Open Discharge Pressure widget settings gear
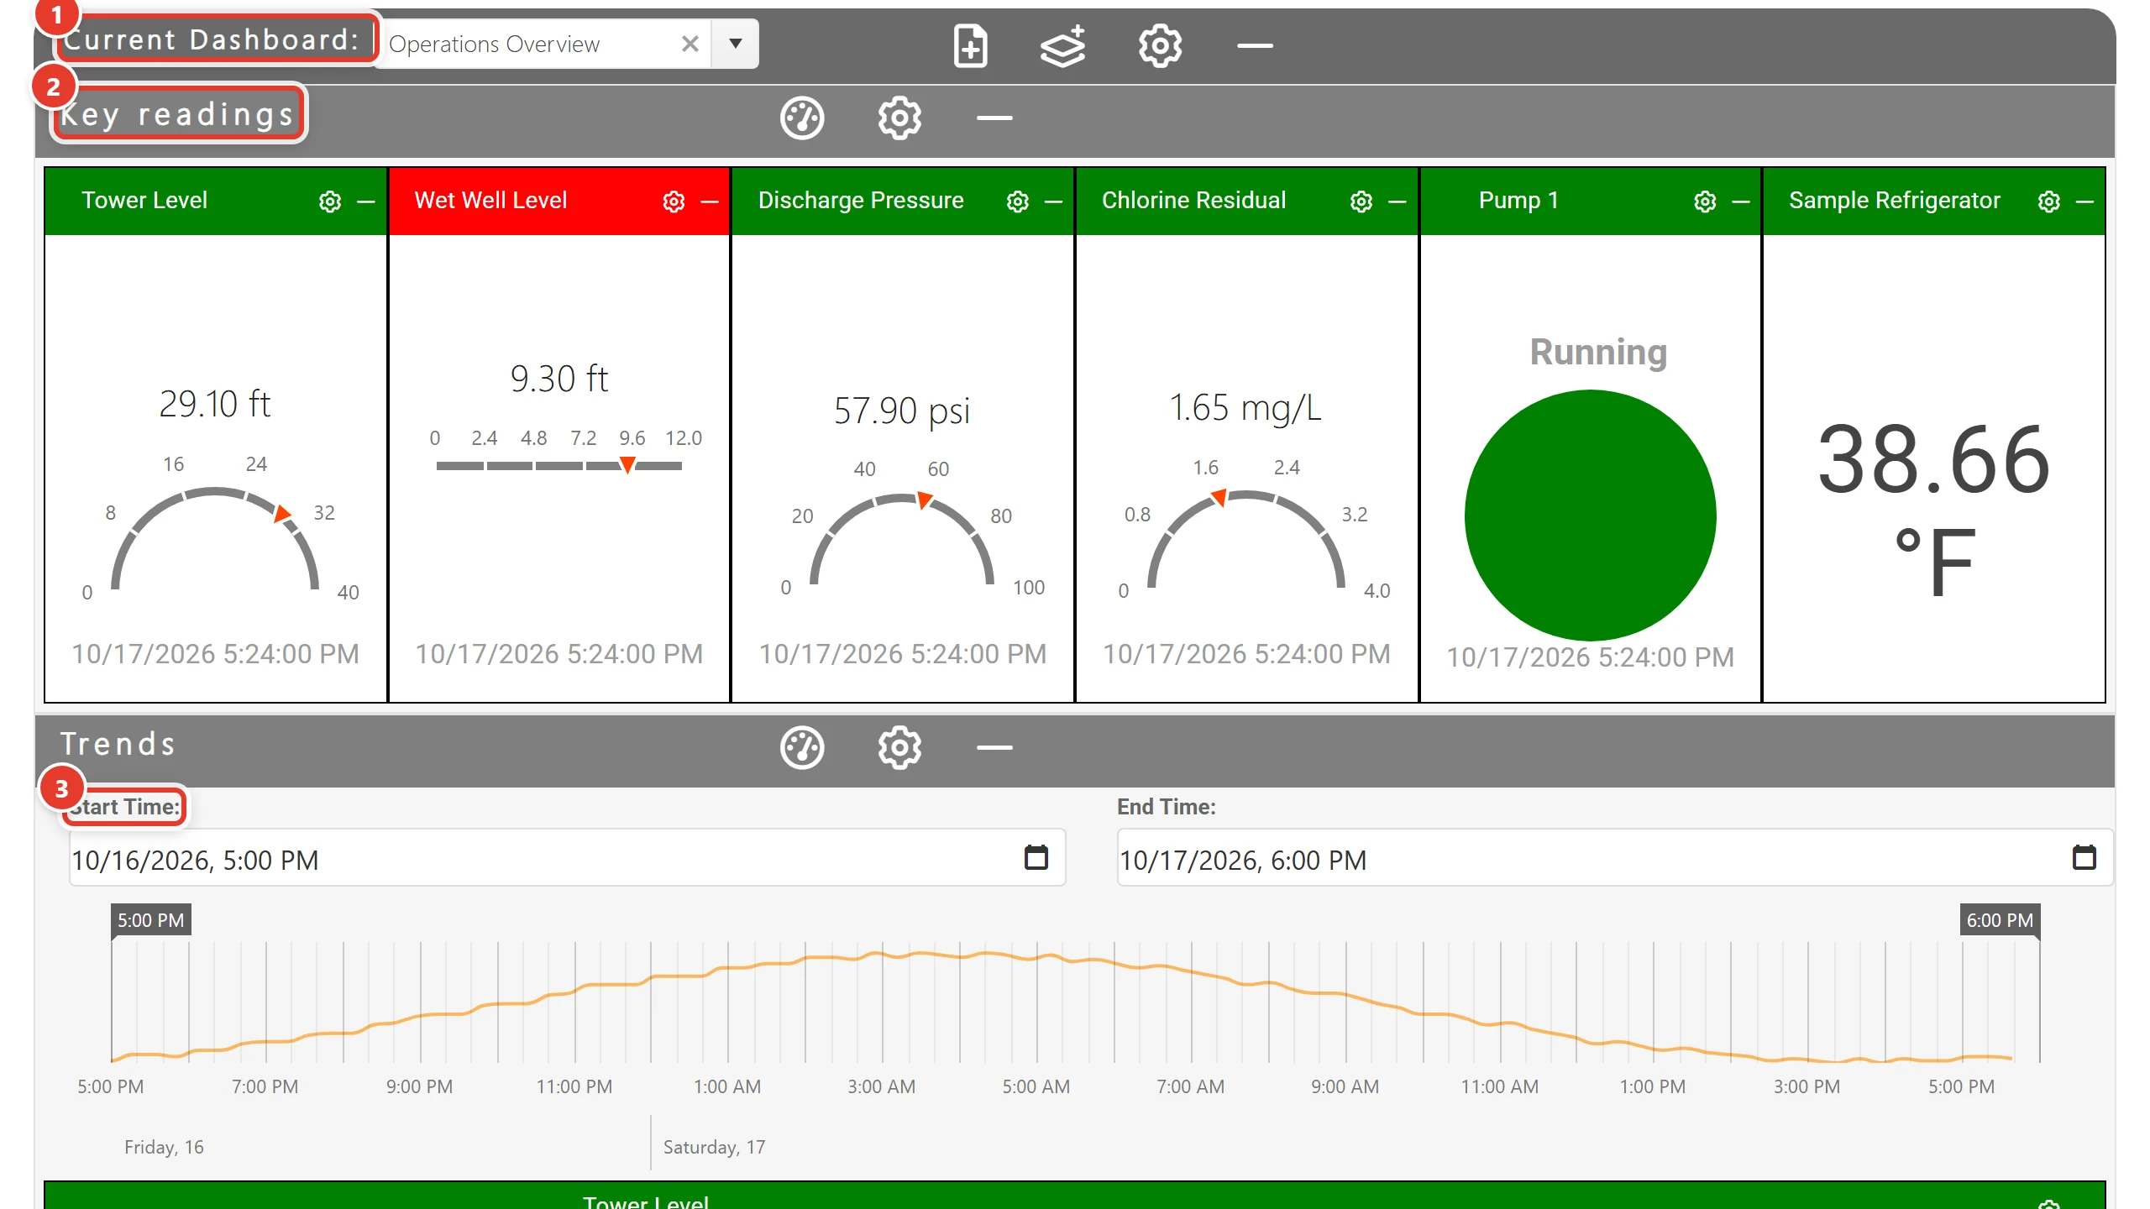The image size is (2150, 1209). [x=1018, y=201]
